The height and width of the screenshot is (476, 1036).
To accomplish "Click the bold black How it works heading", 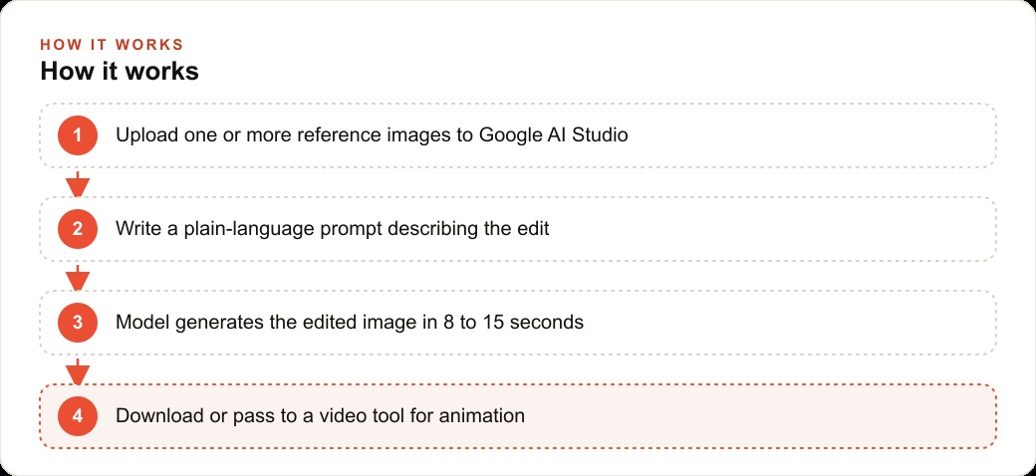I will 120,71.
